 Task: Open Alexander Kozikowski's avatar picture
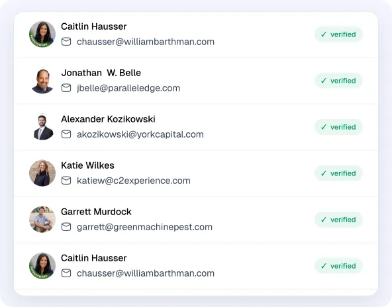click(42, 126)
